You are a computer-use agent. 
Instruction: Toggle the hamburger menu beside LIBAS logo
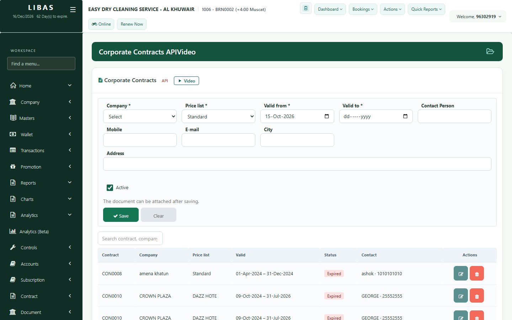(x=73, y=10)
